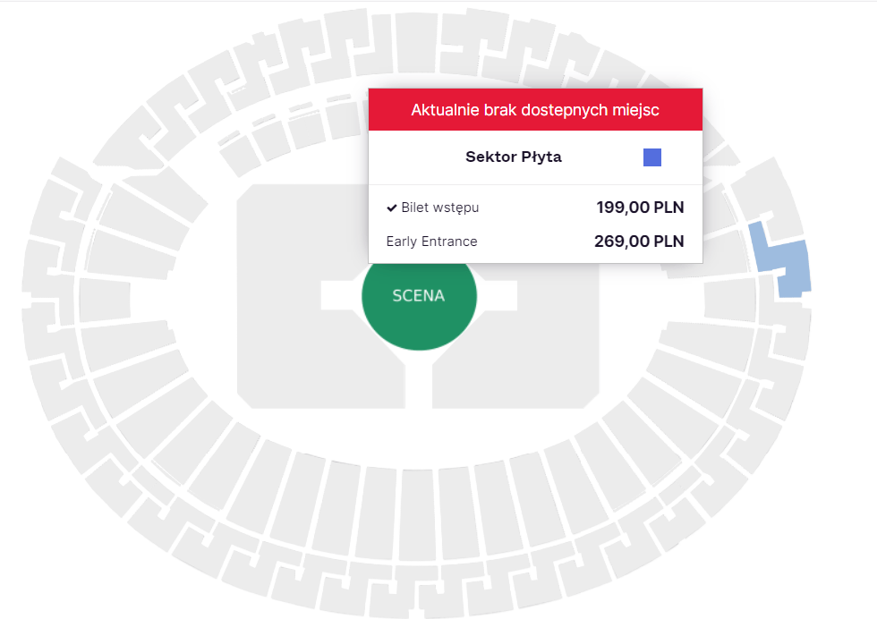
Task: Click the blue square beside Sektor Płyta
Action: click(652, 157)
